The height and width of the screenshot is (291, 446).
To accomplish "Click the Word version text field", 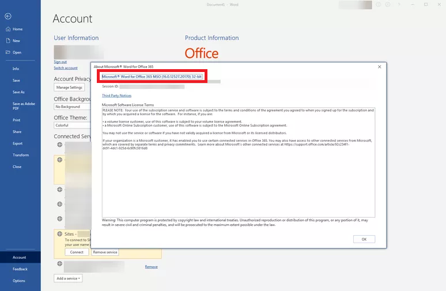I will [x=152, y=77].
